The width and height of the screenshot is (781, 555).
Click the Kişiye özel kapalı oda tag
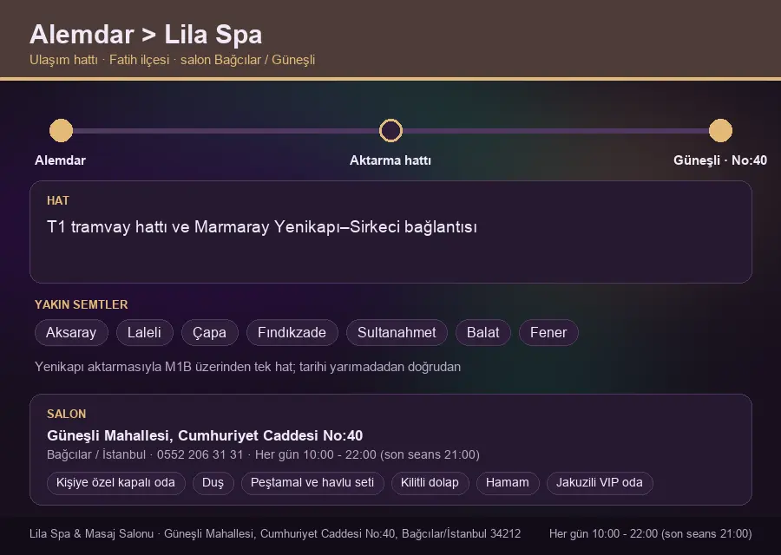[115, 483]
